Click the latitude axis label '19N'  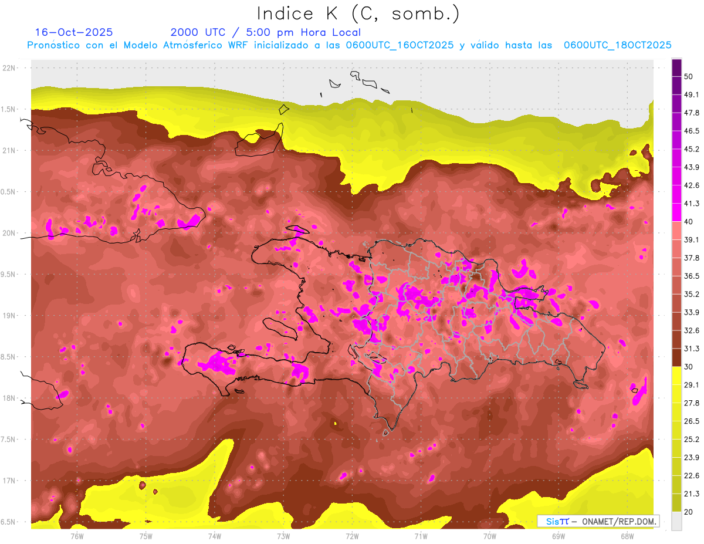(9, 316)
